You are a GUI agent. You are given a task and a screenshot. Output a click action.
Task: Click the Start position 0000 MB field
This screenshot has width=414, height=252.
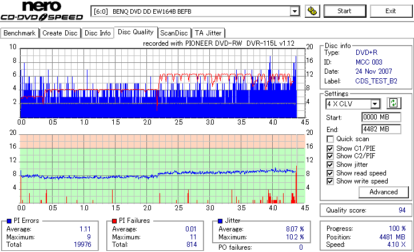(x=381, y=117)
